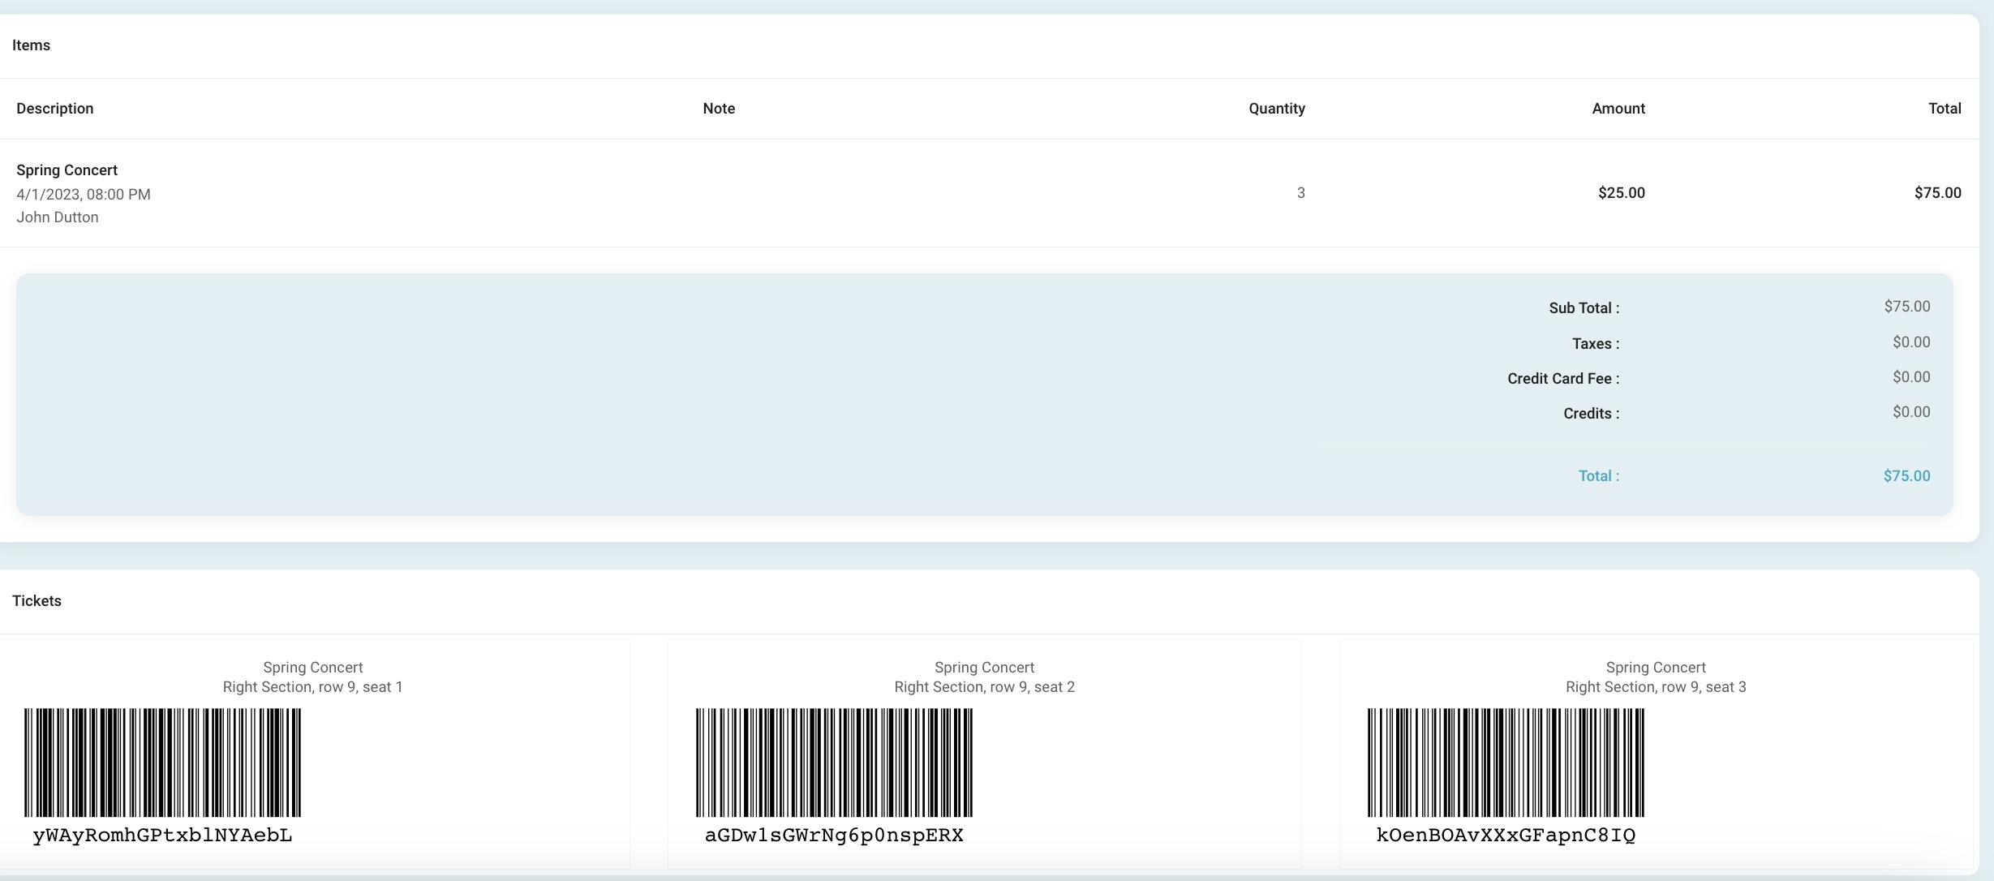The height and width of the screenshot is (881, 1994).
Task: Select the Total column header
Action: pos(1945,109)
